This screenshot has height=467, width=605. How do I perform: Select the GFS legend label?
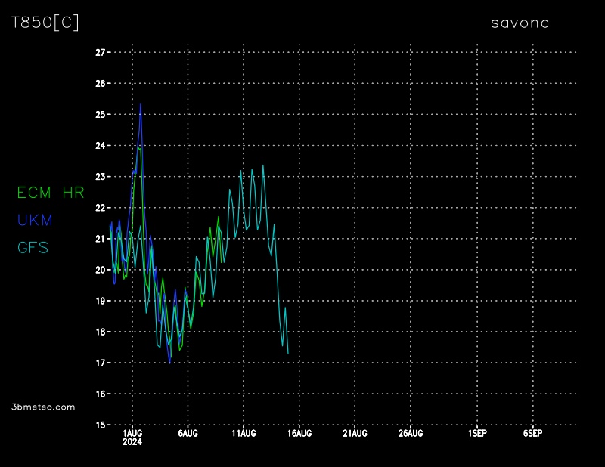point(33,247)
